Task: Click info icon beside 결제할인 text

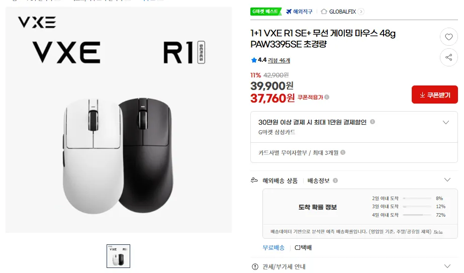Action: point(373,122)
